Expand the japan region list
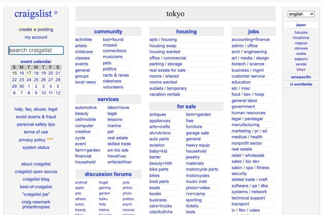The height and width of the screenshot is (215, 323). point(301,25)
